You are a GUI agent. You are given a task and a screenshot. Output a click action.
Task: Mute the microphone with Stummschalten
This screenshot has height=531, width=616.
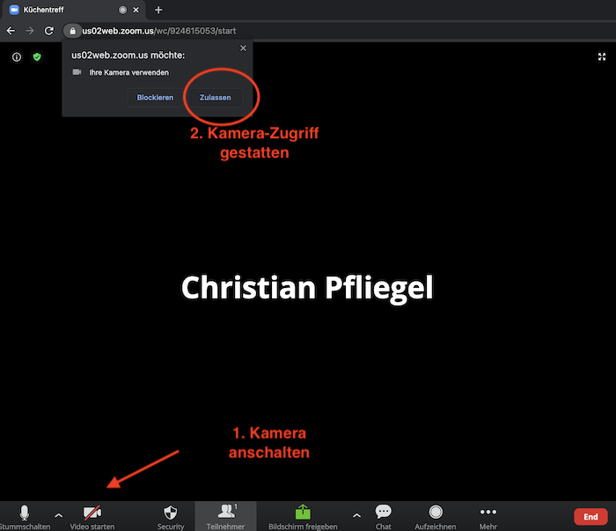25,514
